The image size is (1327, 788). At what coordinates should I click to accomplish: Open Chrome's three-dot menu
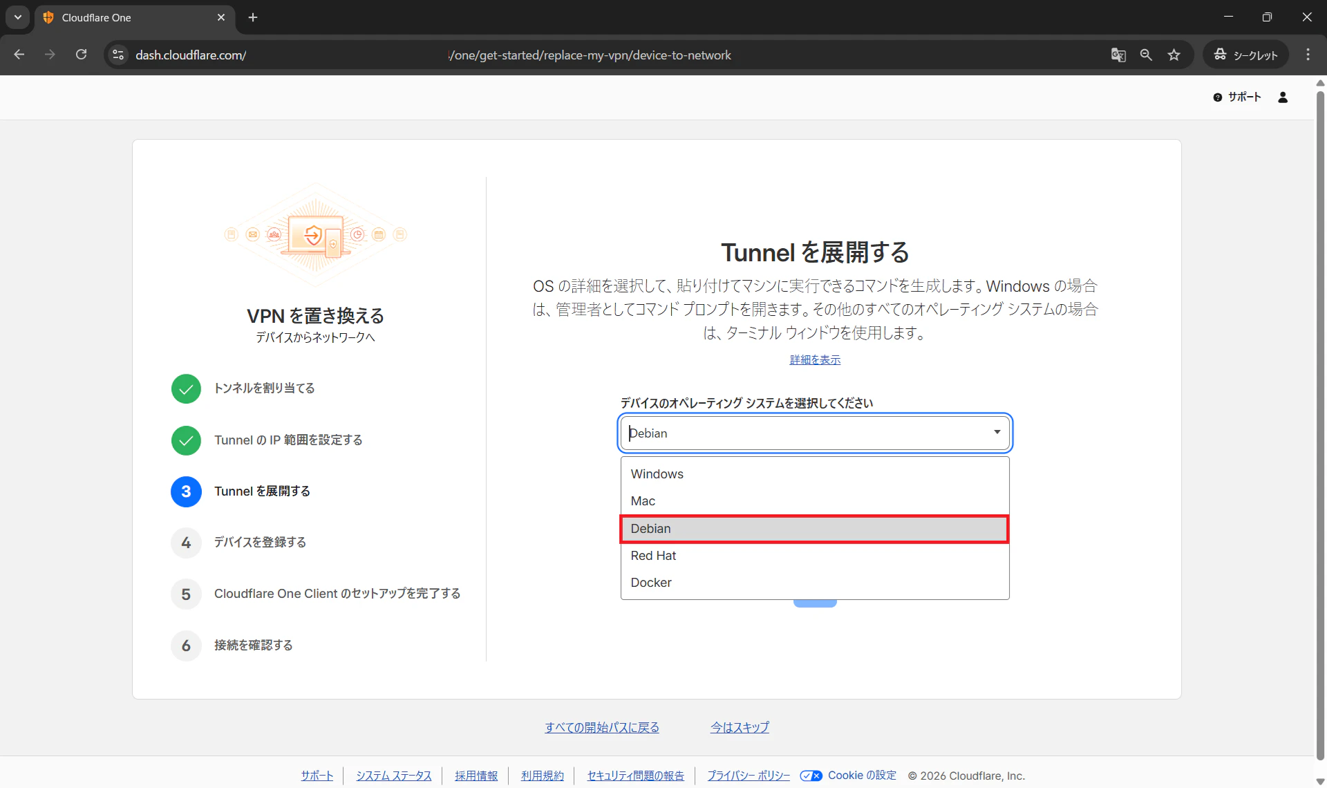tap(1308, 55)
